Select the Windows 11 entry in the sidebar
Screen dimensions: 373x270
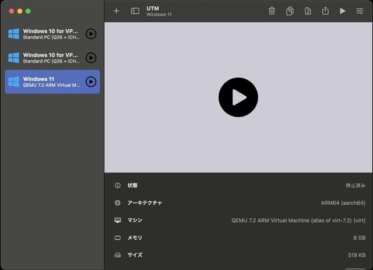(x=47, y=82)
